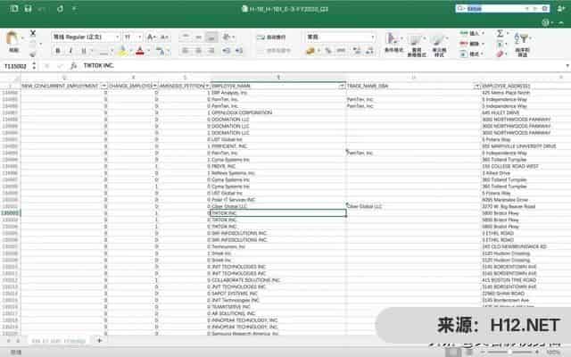Image resolution: width=571 pixels, height=357 pixels.
Task: Align text left
Action: [186, 51]
